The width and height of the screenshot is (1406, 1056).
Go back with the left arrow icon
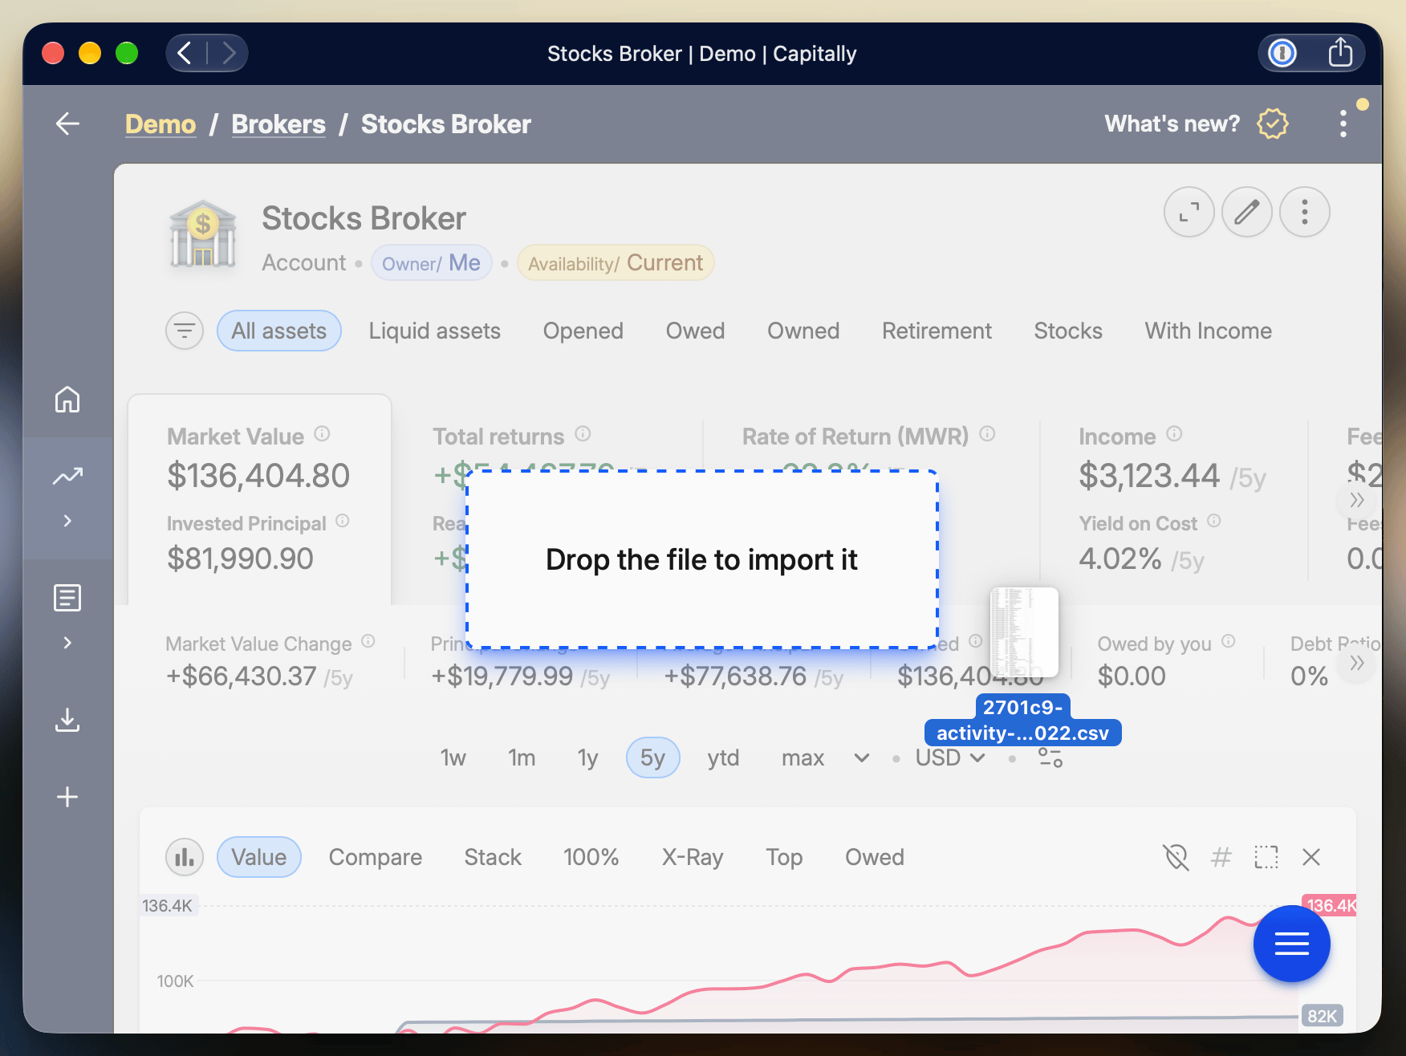point(67,124)
